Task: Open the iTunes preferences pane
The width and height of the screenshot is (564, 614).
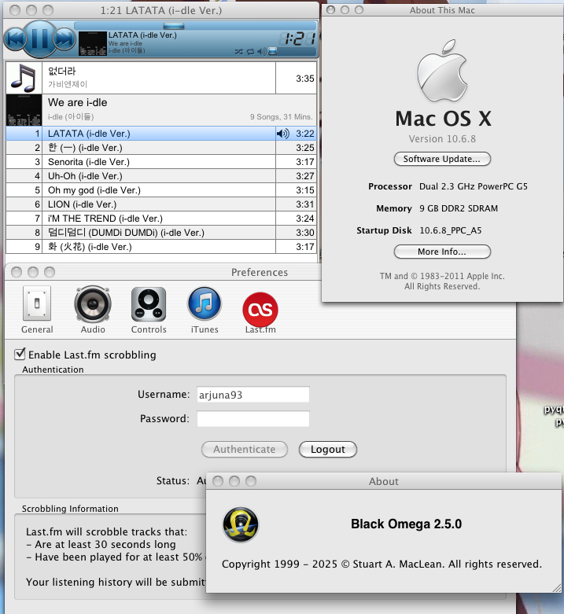Action: 205,309
